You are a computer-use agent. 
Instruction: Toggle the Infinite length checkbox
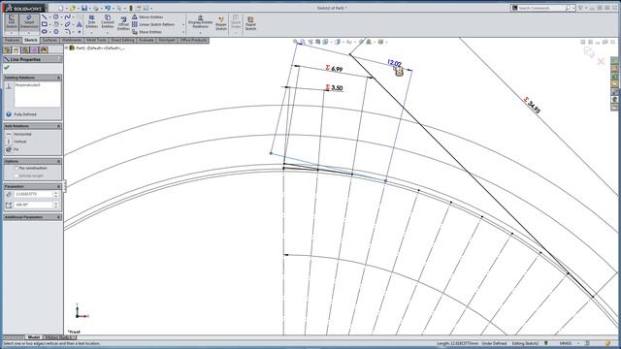point(16,175)
